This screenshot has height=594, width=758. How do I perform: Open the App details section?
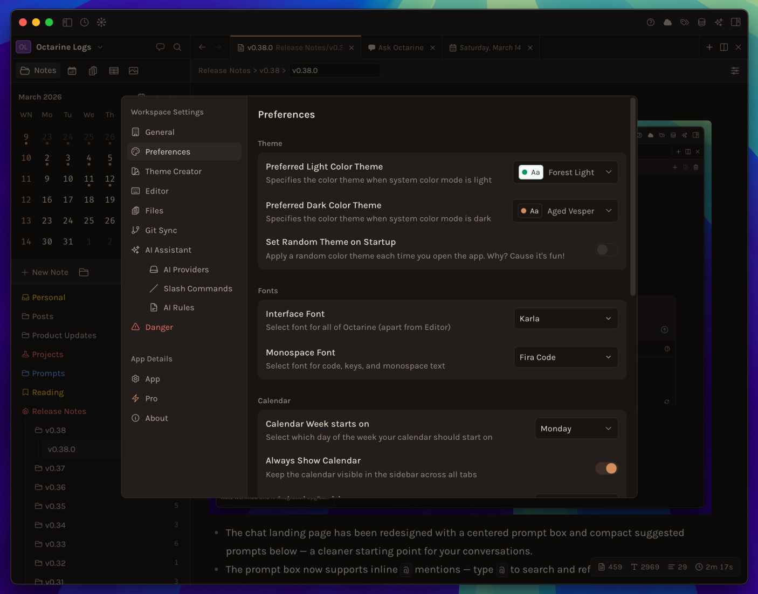(x=184, y=379)
